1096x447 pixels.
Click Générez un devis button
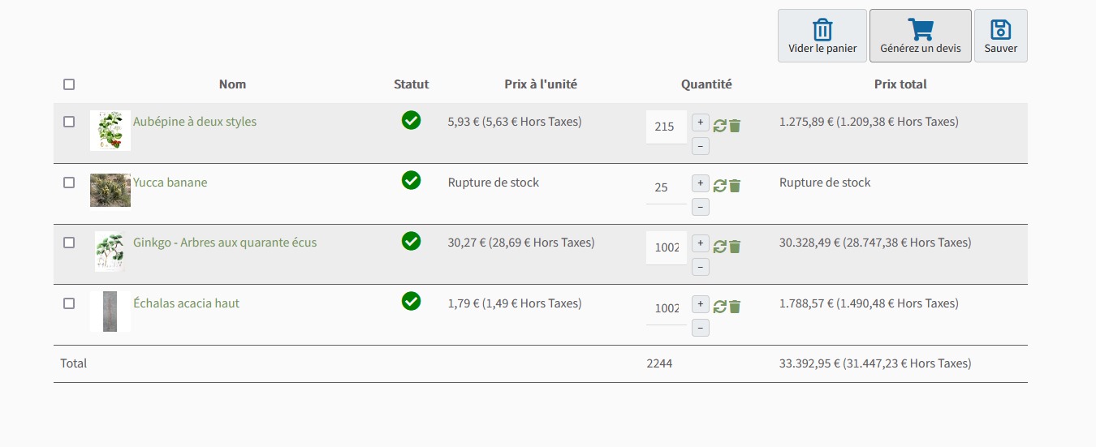(921, 36)
